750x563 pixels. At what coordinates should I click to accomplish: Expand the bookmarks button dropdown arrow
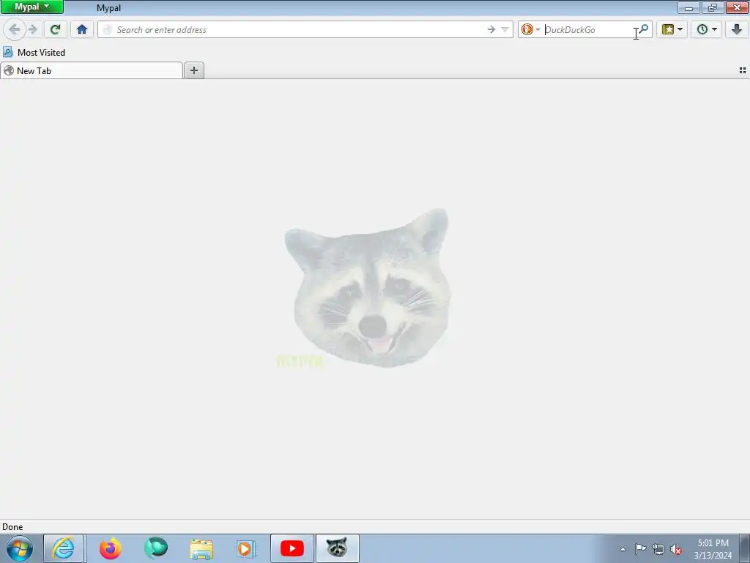click(680, 29)
